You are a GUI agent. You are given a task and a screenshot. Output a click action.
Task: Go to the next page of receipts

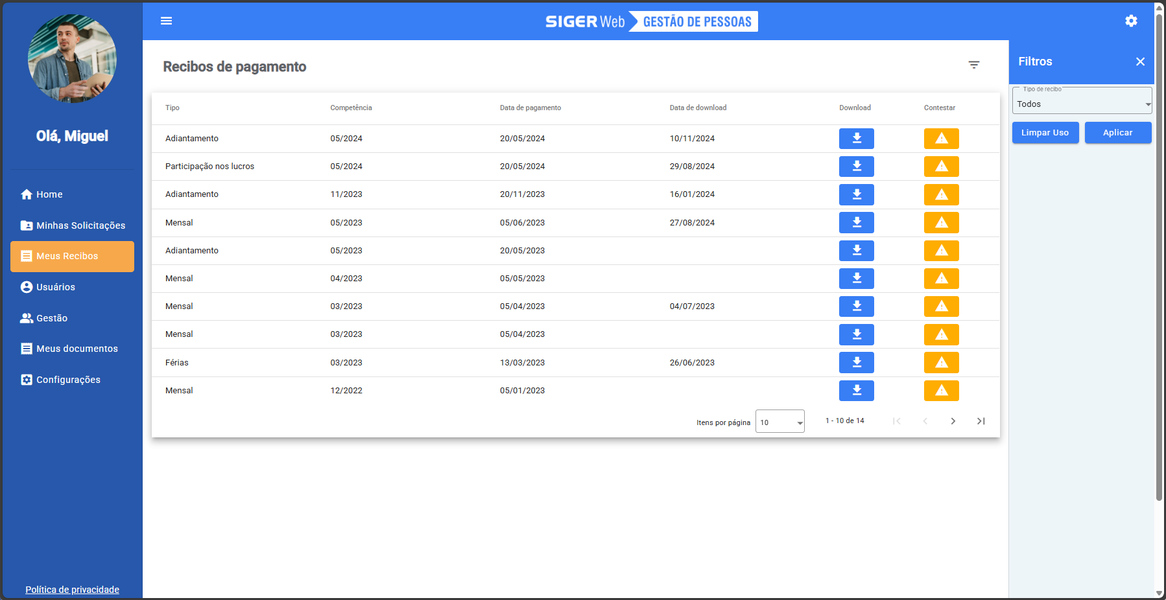click(x=953, y=421)
